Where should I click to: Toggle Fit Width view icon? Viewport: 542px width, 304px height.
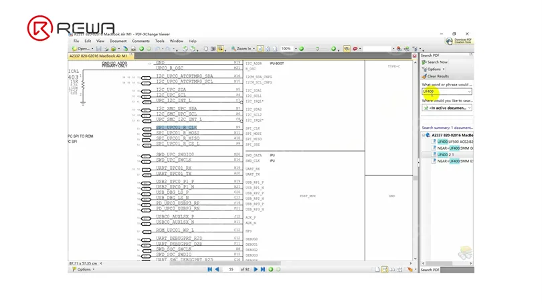(x=275, y=49)
